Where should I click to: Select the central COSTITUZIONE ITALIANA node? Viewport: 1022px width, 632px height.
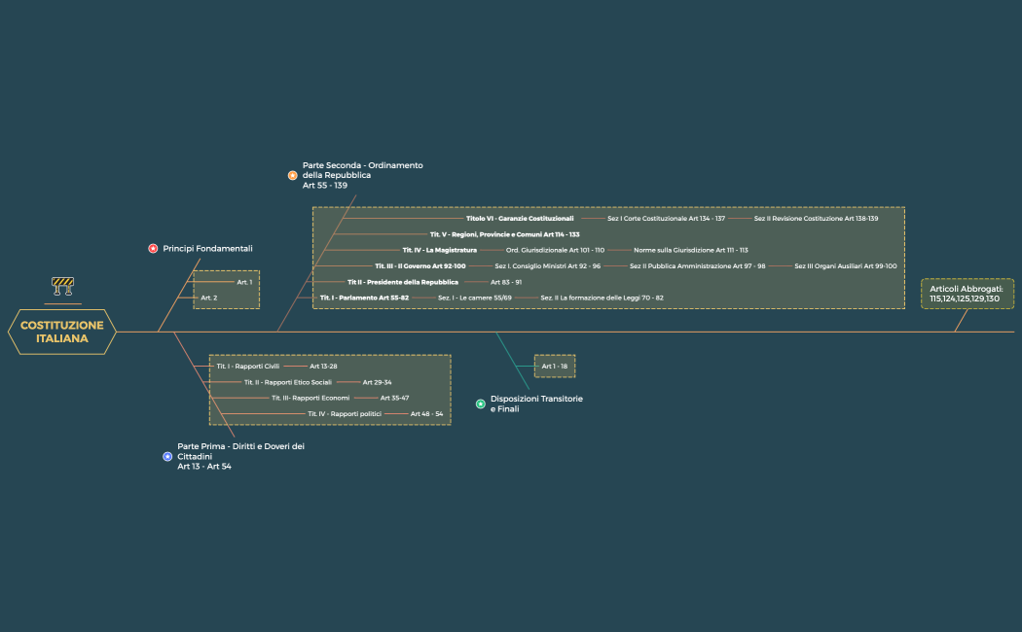pyautogui.click(x=62, y=333)
